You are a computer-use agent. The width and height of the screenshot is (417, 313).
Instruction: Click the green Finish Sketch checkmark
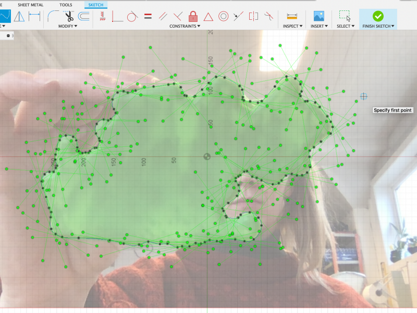tap(378, 16)
